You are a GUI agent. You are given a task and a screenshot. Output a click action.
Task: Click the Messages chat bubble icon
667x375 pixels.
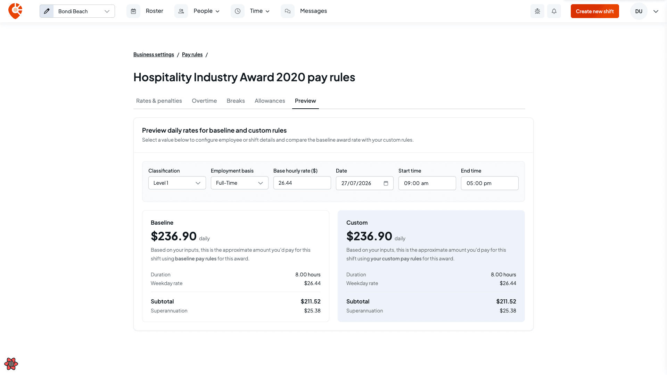[288, 11]
